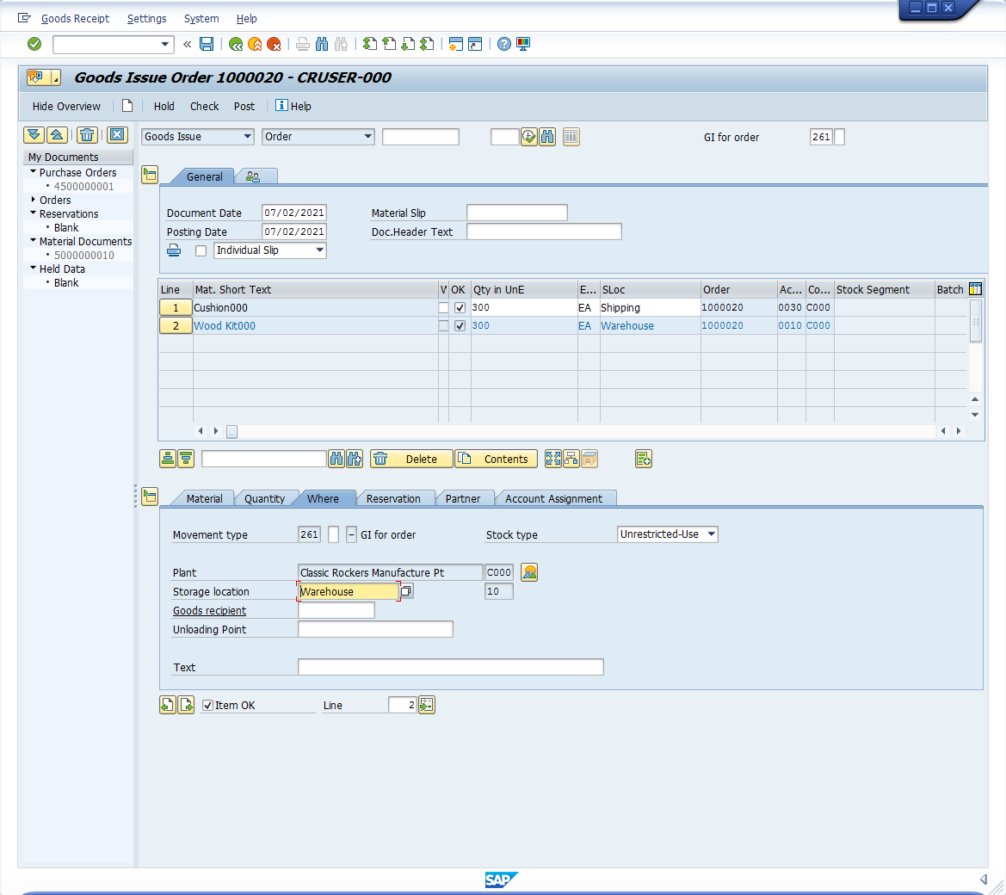Click the Goods recipient input field
The width and height of the screenshot is (1006, 895).
click(336, 610)
